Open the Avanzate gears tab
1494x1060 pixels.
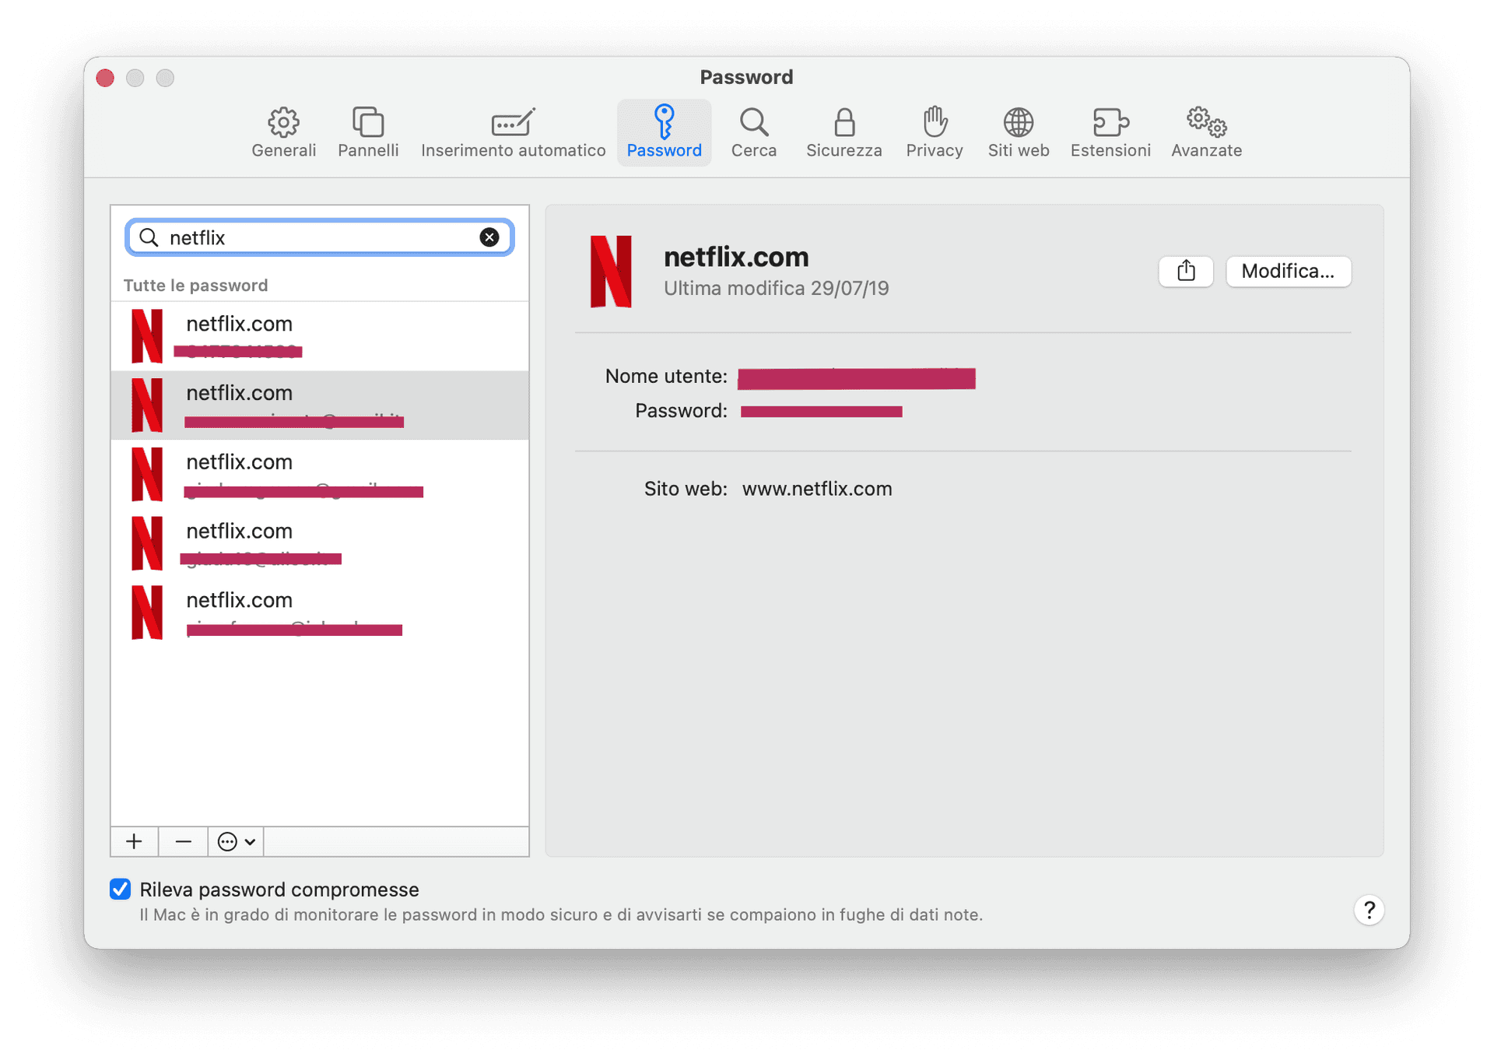1206,132
